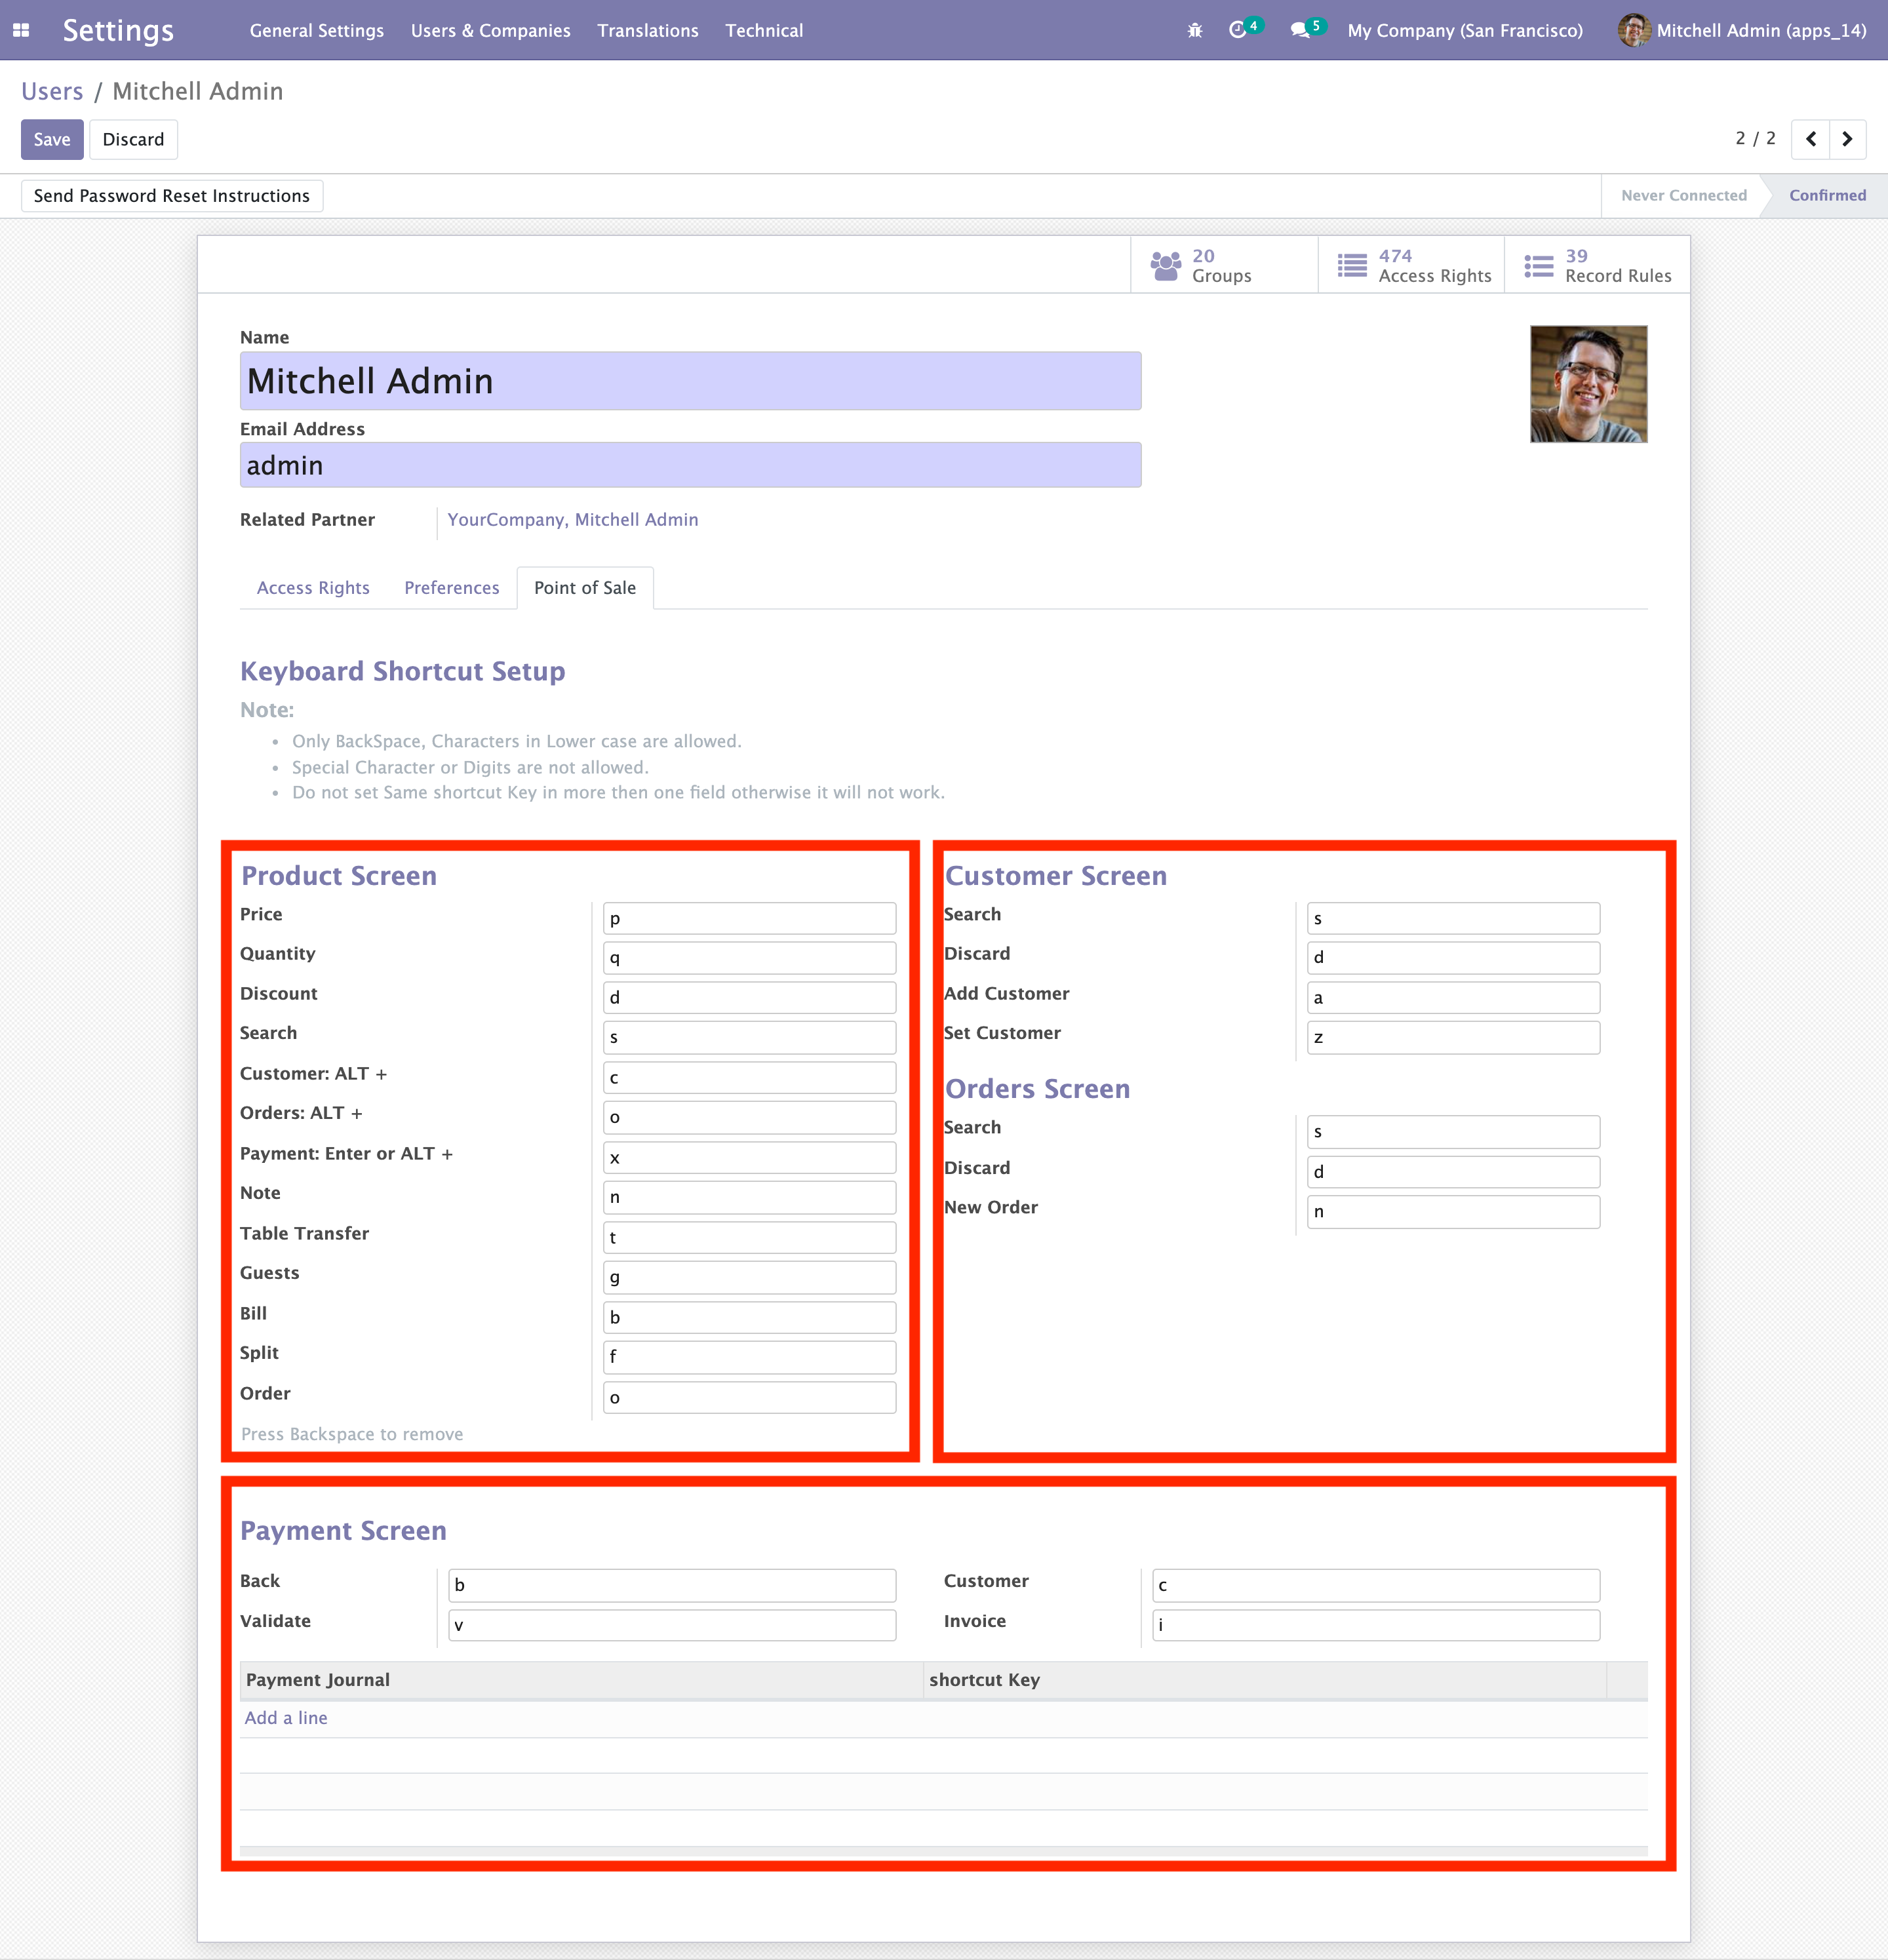Viewport: 1888px width, 1960px height.
Task: Click Mitchell Admin's profile photo
Action: [1588, 384]
